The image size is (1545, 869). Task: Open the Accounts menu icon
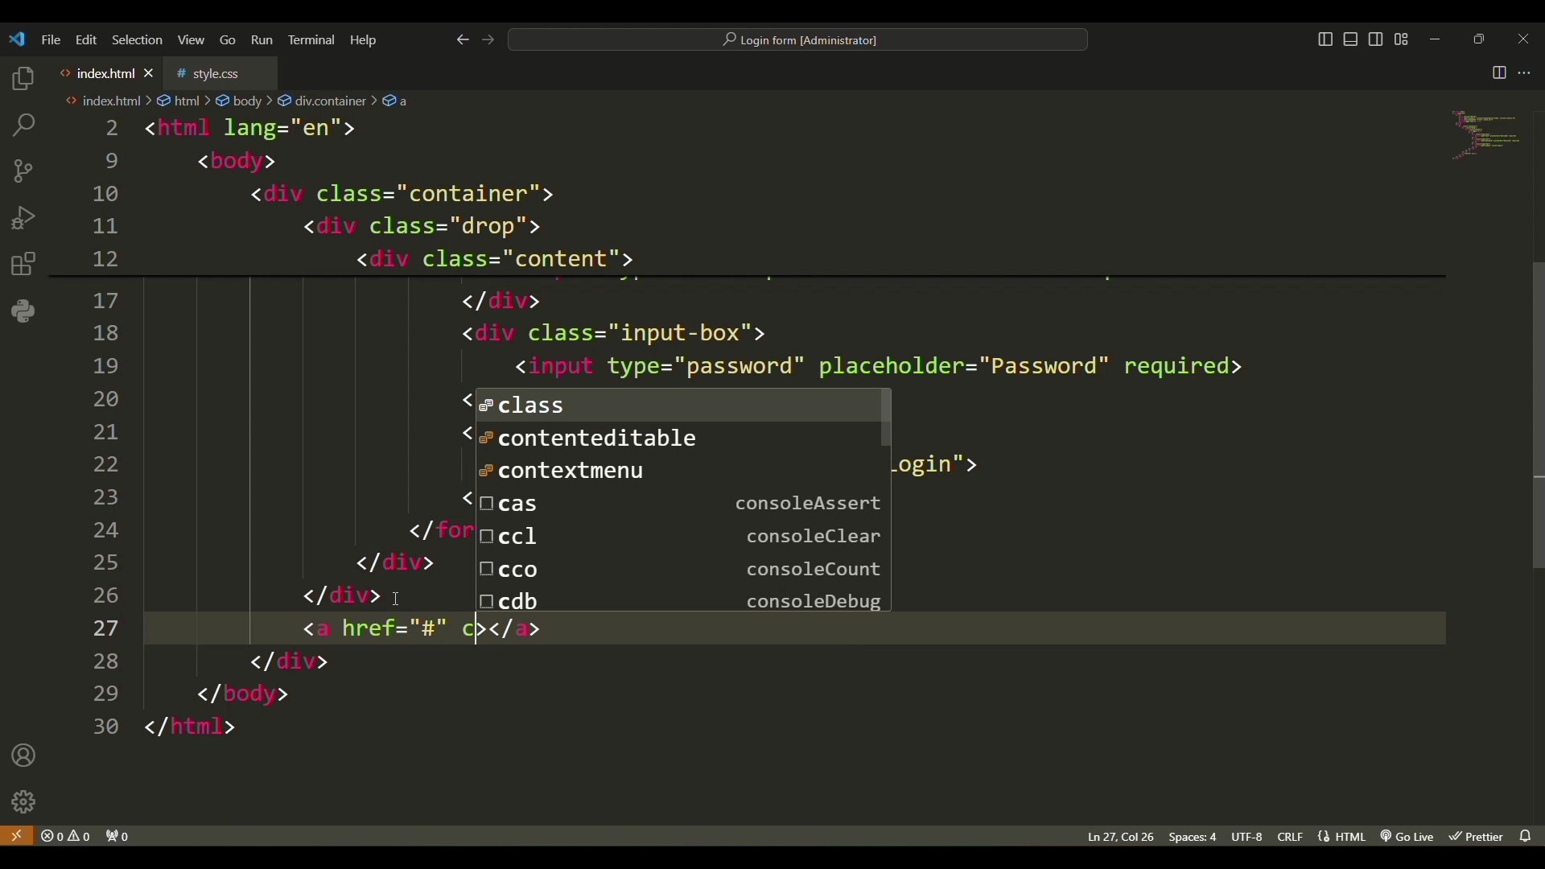tap(23, 757)
